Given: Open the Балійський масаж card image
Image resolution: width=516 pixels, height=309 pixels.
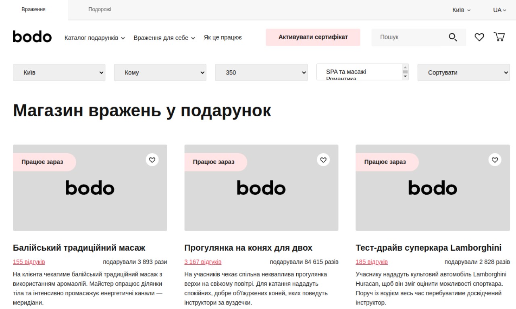Looking at the screenshot, I should pos(90,187).
